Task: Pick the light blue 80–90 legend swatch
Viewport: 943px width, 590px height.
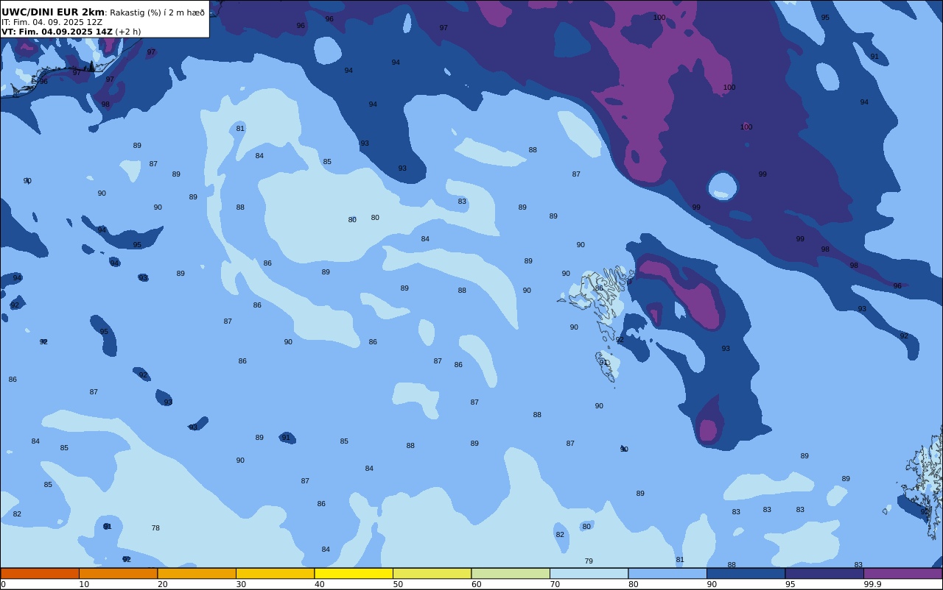Action: 667,573
